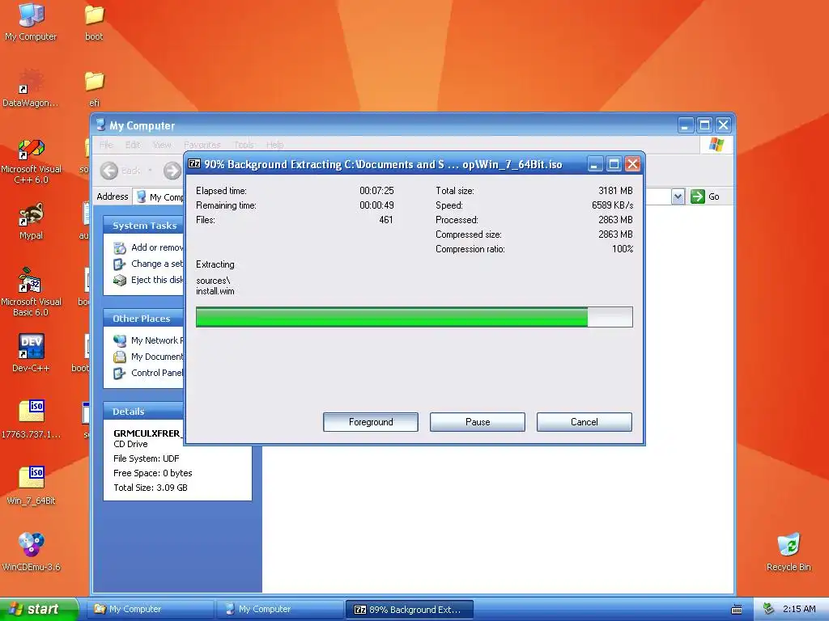Expand the address bar dropdown arrow

678,197
